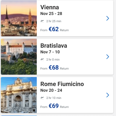The height and width of the screenshot is (116, 116).
Task: Select the Rome Fiumicino destination title
Action: (62, 84)
